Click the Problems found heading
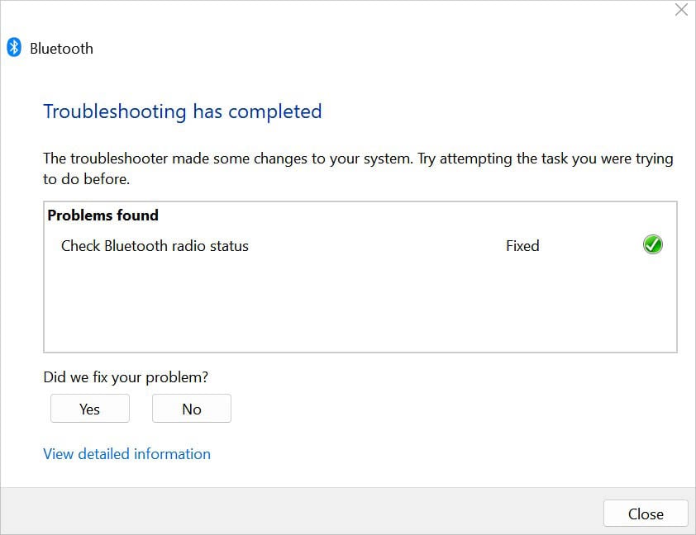 point(103,215)
